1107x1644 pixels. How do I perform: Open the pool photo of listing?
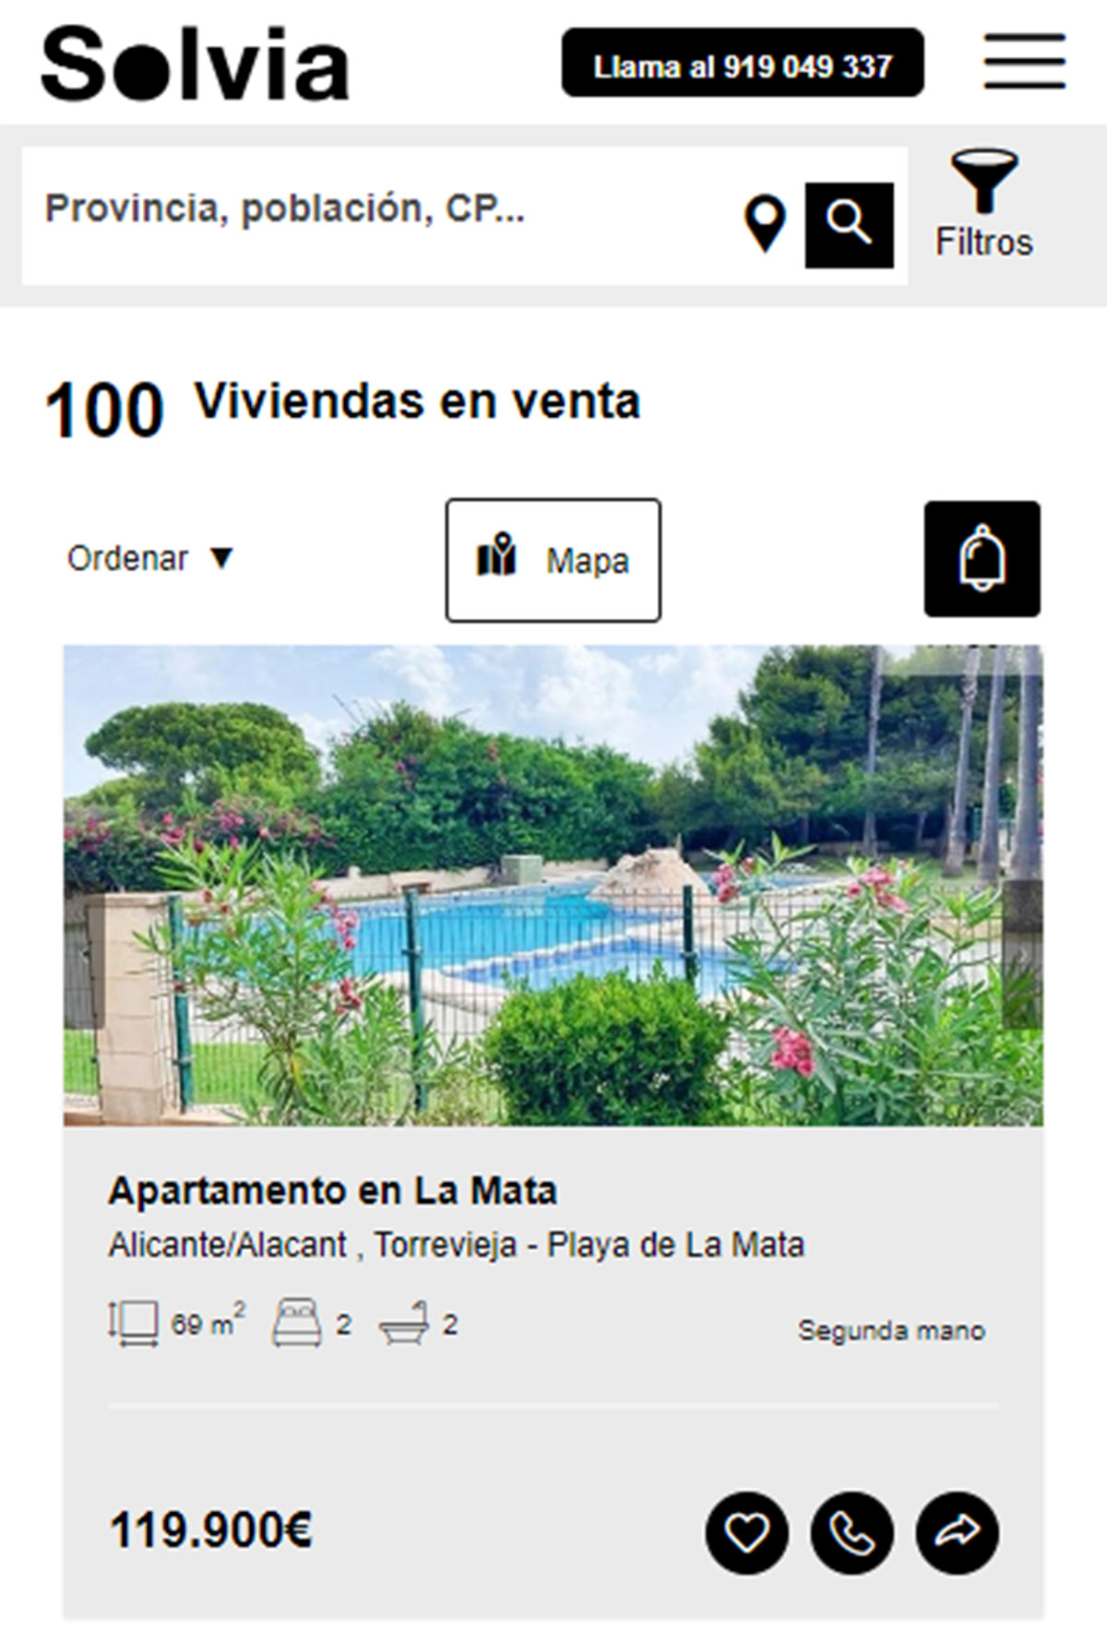[553, 886]
